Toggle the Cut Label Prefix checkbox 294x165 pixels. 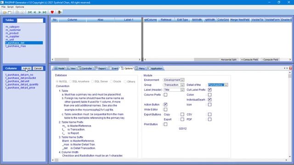click(209, 90)
